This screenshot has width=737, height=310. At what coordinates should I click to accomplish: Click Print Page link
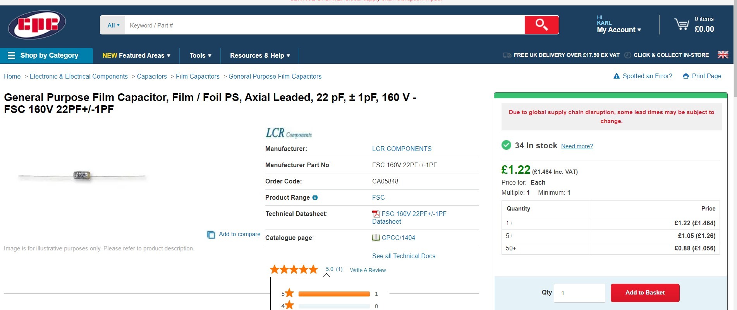[x=706, y=76]
